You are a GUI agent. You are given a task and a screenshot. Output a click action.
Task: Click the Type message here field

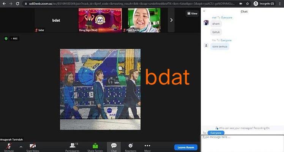(x=242, y=143)
